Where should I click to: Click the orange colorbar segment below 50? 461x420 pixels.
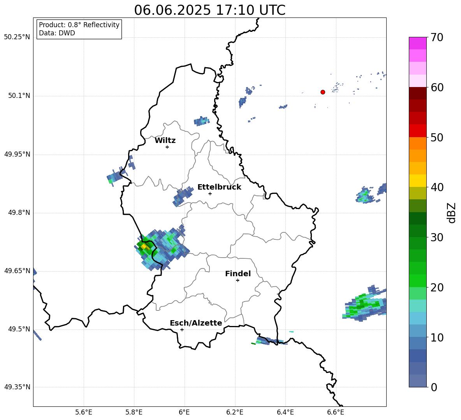[418, 143]
